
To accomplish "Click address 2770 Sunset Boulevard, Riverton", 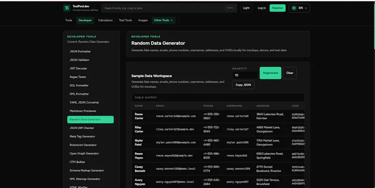I will 269,169.
